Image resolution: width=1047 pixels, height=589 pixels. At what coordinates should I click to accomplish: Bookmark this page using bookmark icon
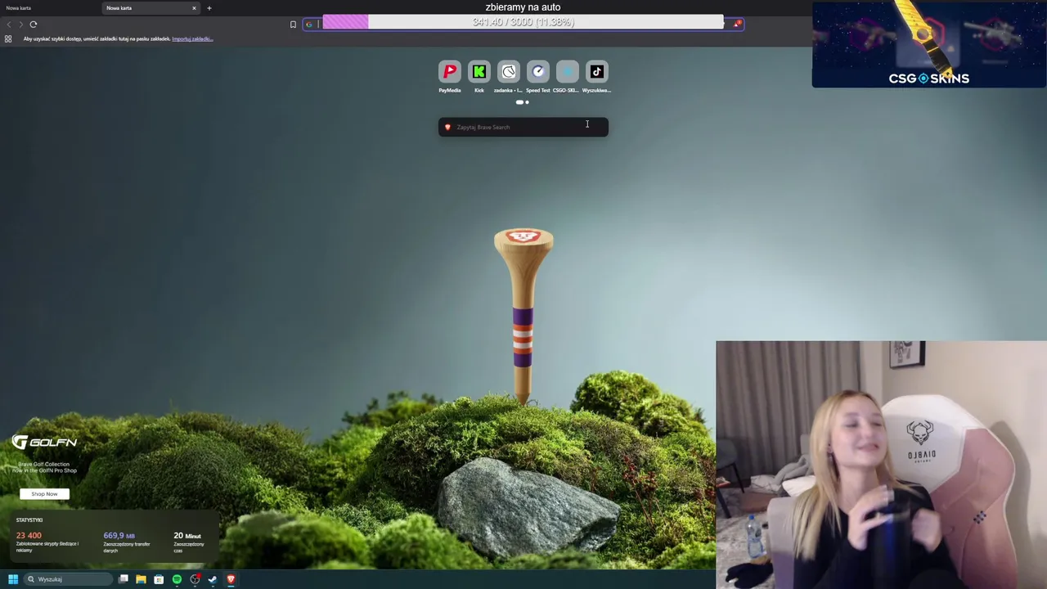293,25
